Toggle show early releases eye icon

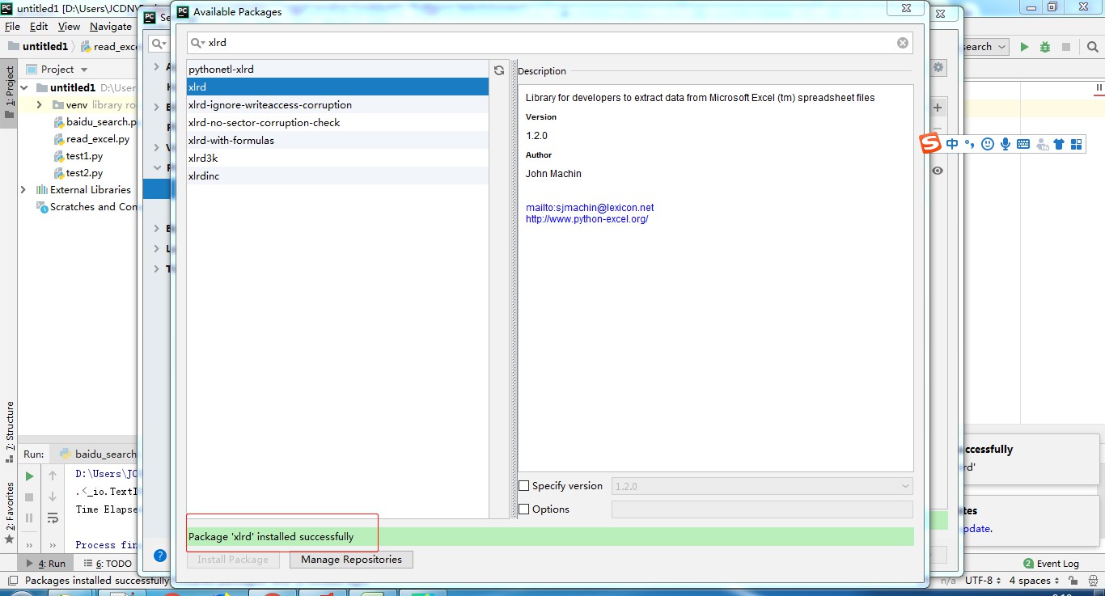[x=938, y=171]
